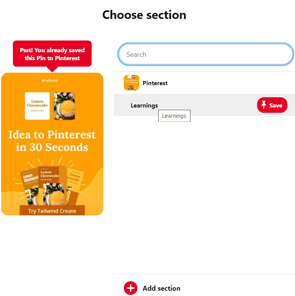
Task: Click the white Lemon Cheesecake title card
Action: click(x=37, y=106)
